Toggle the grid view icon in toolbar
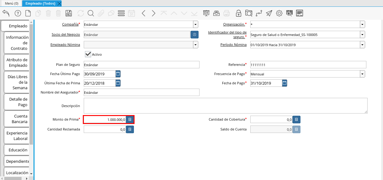Screen dimensions: 383x180 tap(121, 13)
